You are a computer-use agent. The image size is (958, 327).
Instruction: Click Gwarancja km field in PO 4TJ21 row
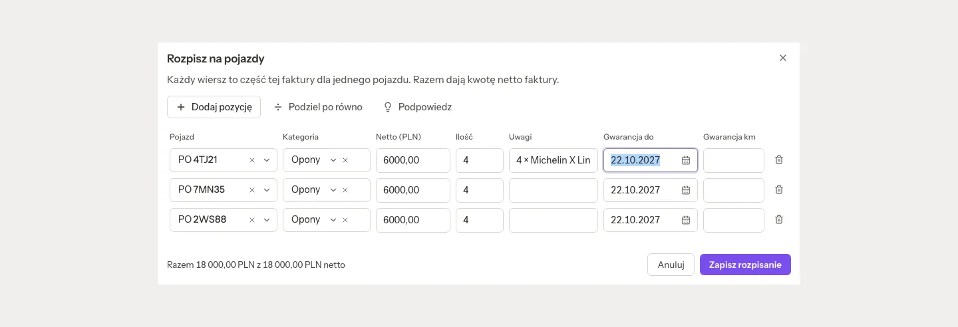coord(734,160)
